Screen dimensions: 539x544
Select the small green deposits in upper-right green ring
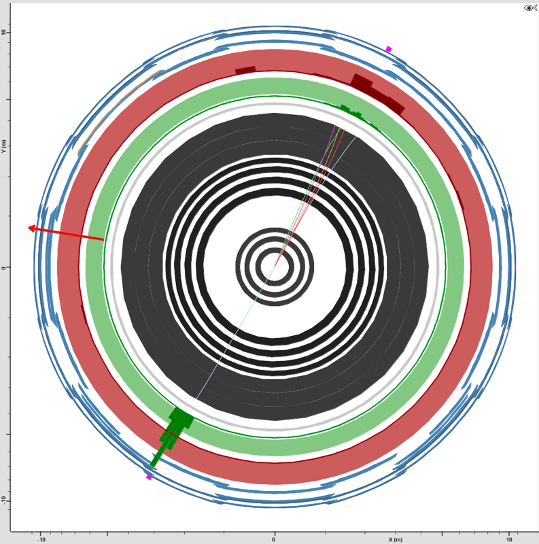tap(352, 111)
